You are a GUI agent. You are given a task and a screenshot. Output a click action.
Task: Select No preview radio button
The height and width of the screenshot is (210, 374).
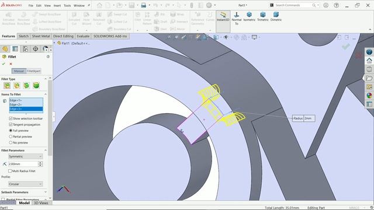11,142
